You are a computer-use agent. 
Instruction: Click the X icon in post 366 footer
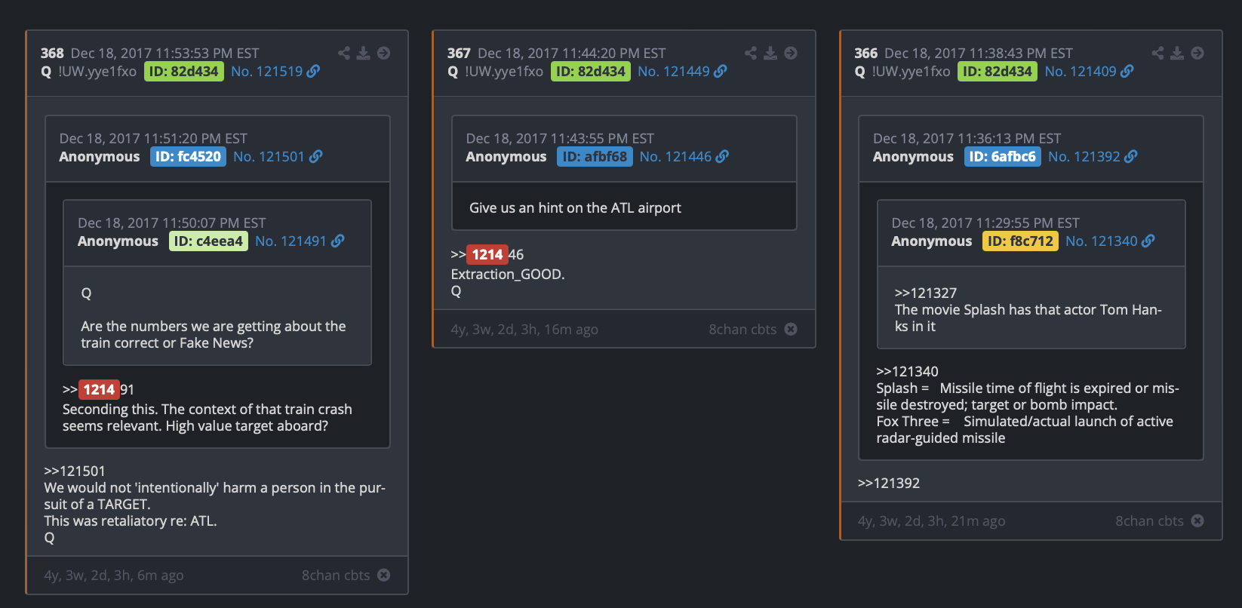[1197, 520]
